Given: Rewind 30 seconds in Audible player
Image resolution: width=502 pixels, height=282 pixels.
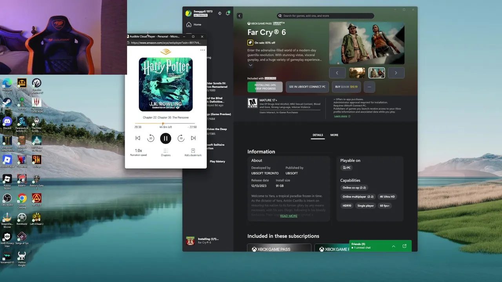Looking at the screenshot, I should tap(151, 138).
